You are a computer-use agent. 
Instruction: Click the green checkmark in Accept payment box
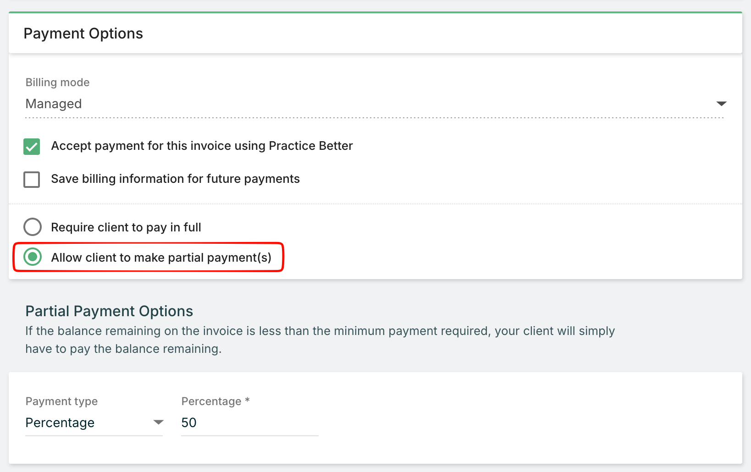32,147
